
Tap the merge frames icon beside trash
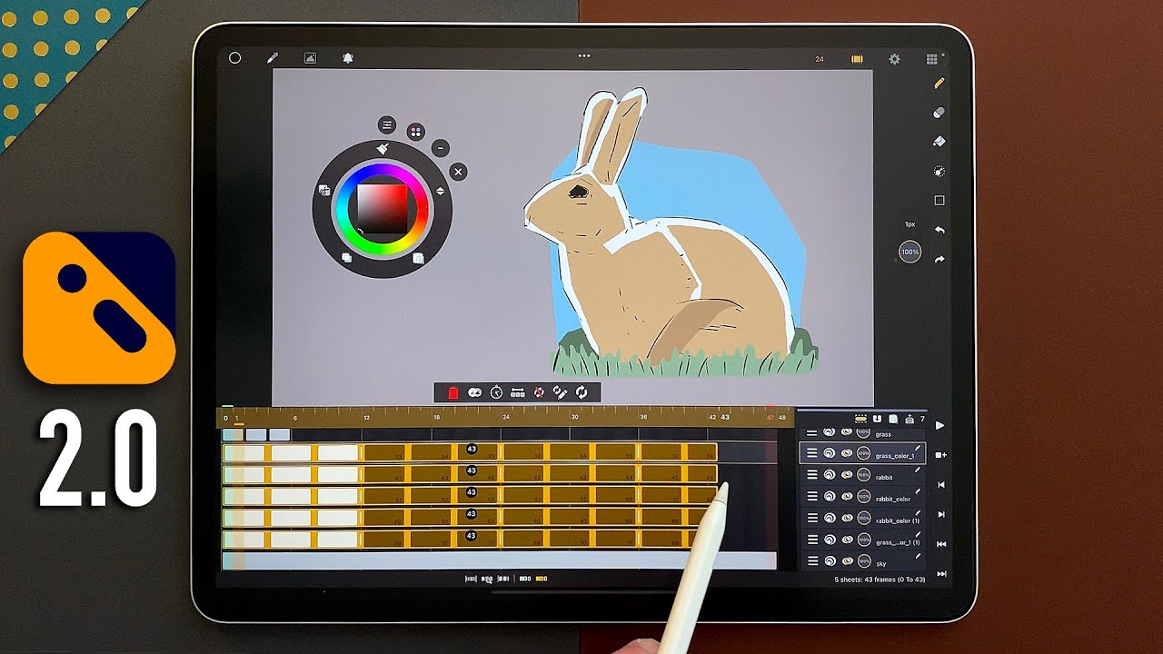click(474, 392)
